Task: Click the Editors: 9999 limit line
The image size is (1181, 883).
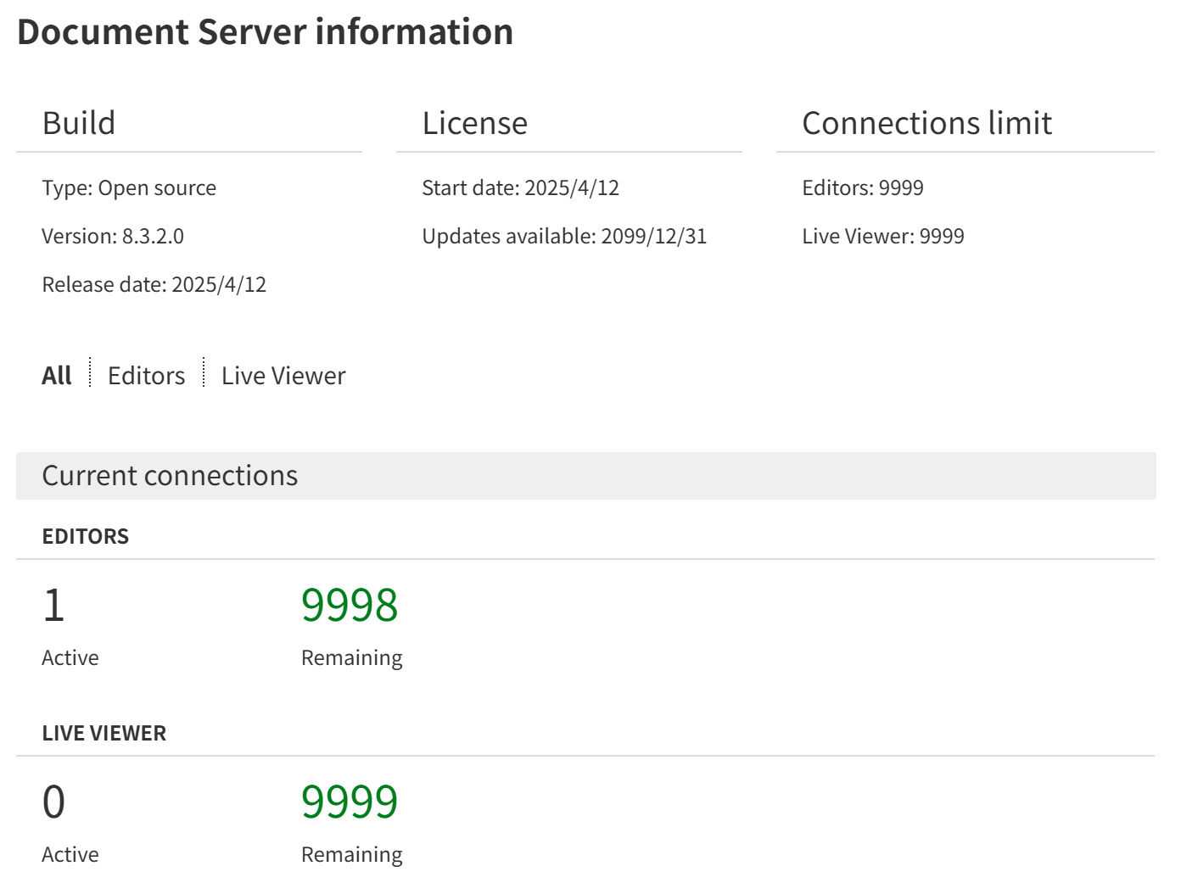Action: pos(863,187)
